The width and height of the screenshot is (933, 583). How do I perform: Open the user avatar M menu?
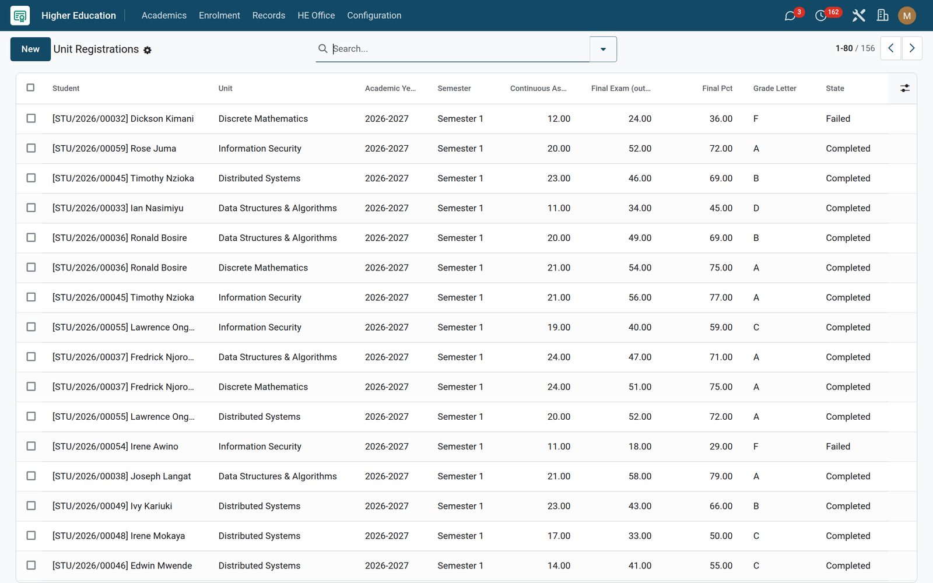[x=907, y=16]
